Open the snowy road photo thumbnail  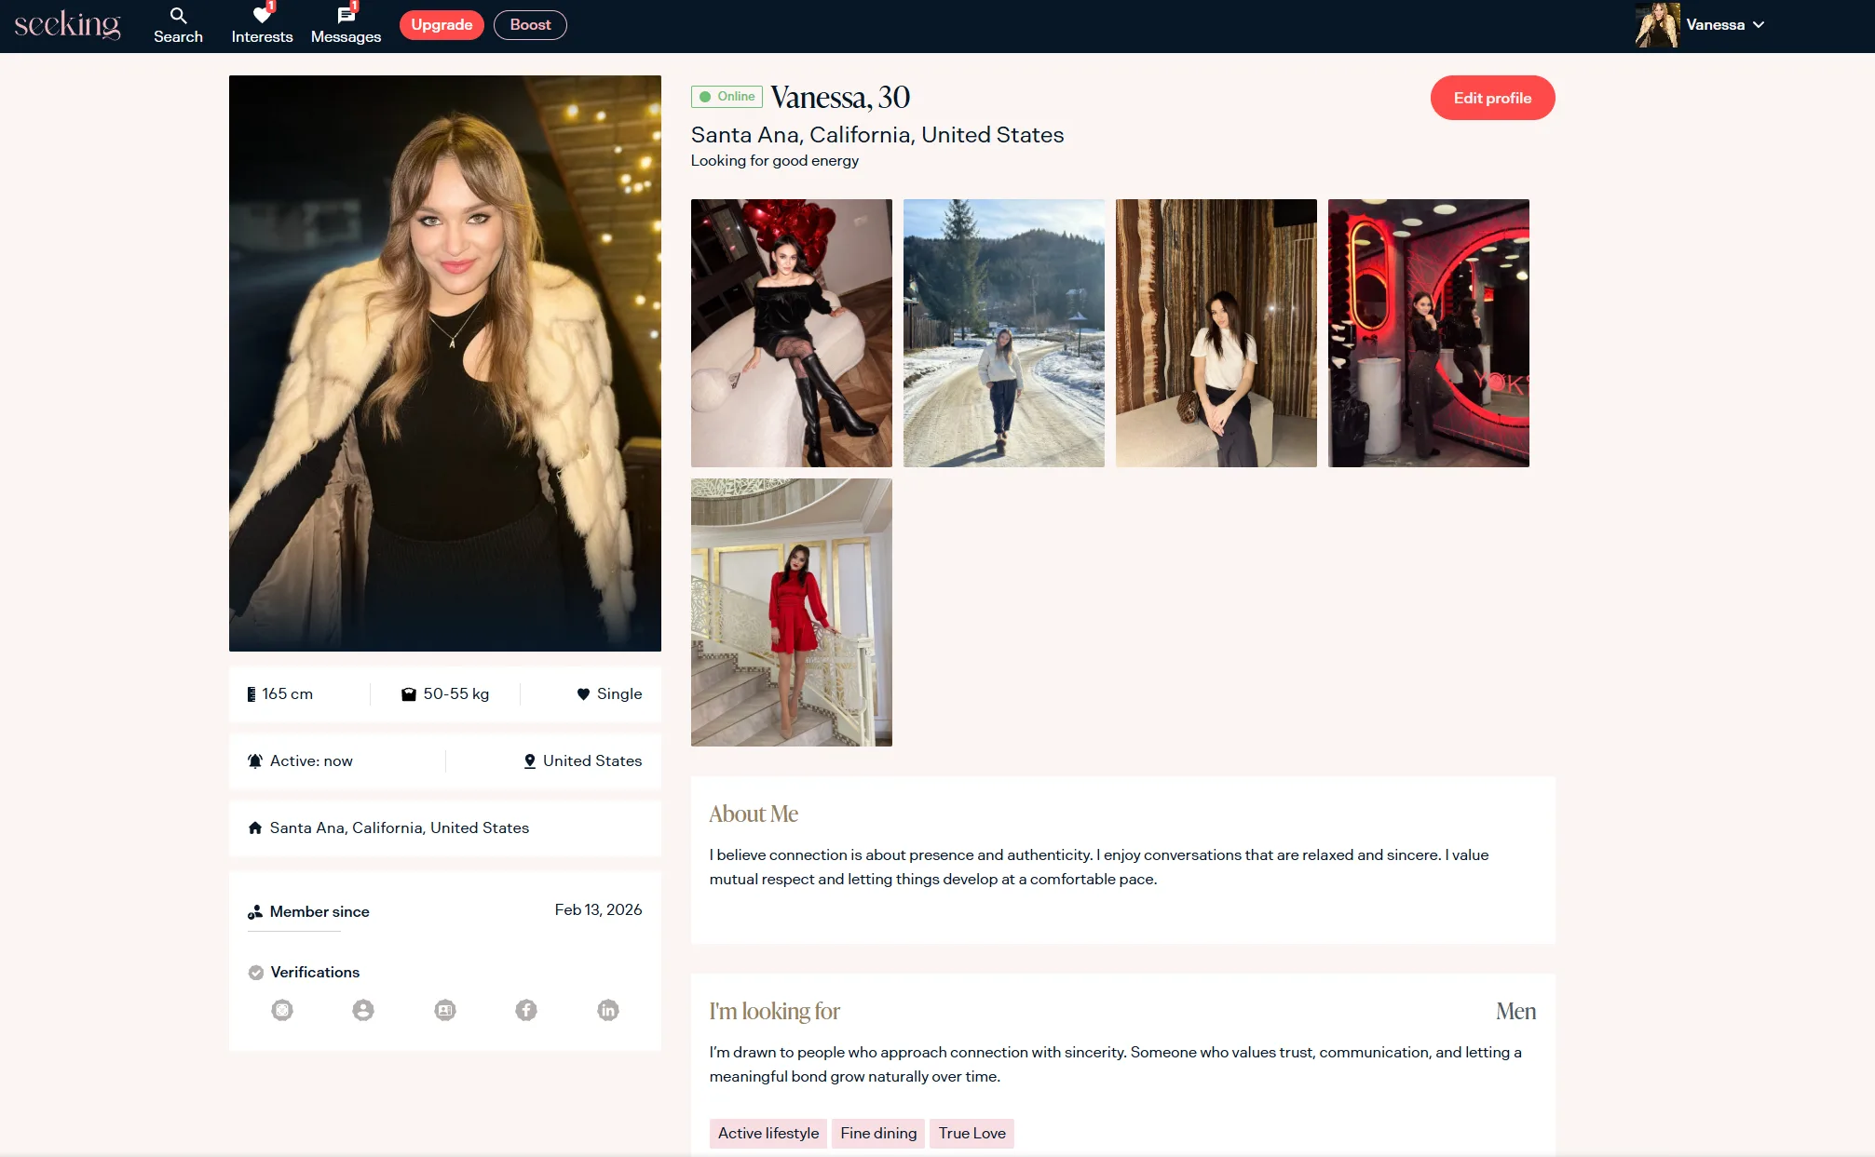(x=1003, y=332)
